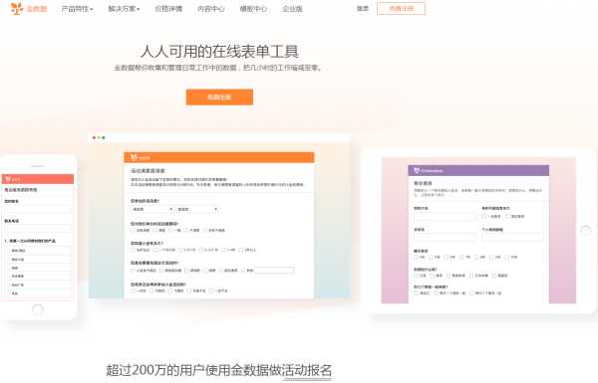Screen dimensions: 598x383
Task: Click the logo in the red phone form header
Action: pos(13,179)
